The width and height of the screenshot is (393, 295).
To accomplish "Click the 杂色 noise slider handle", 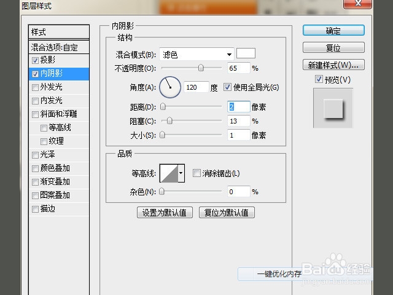I will [162, 192].
